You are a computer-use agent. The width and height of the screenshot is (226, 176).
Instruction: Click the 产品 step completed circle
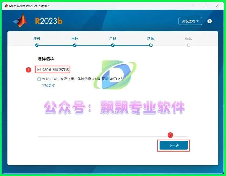(x=113, y=45)
